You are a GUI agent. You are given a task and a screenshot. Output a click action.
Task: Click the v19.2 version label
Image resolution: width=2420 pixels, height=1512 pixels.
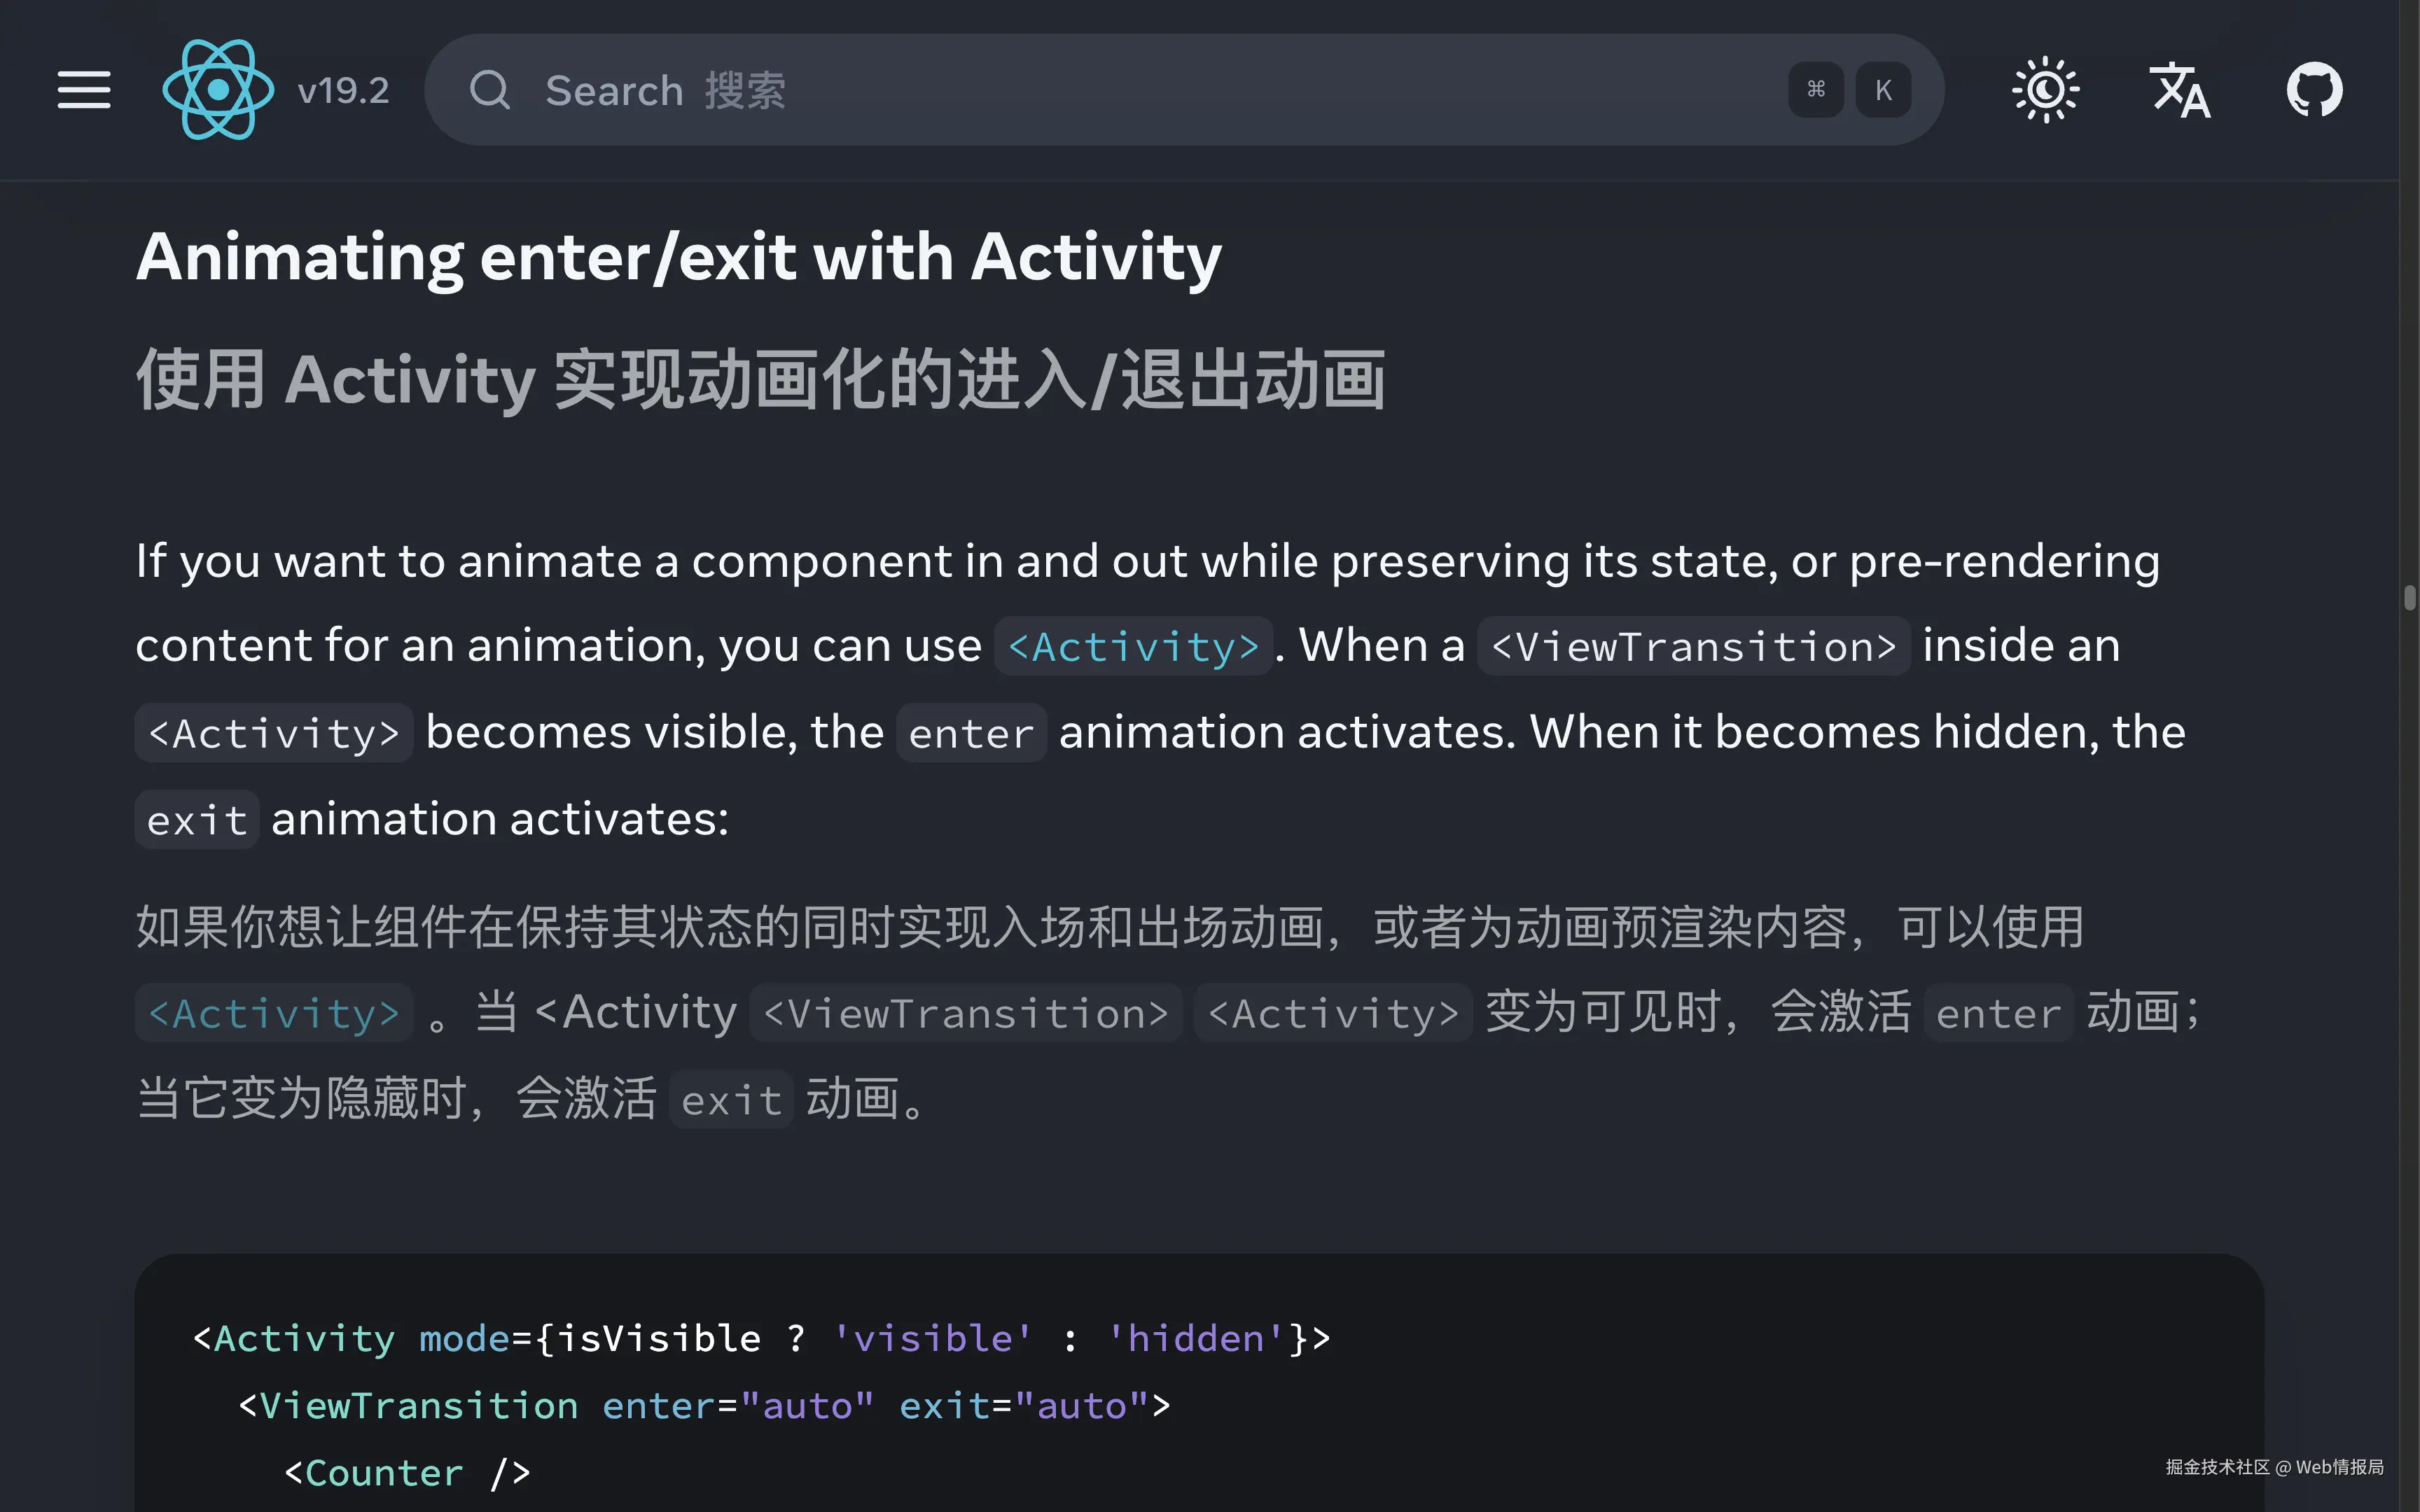343,91
